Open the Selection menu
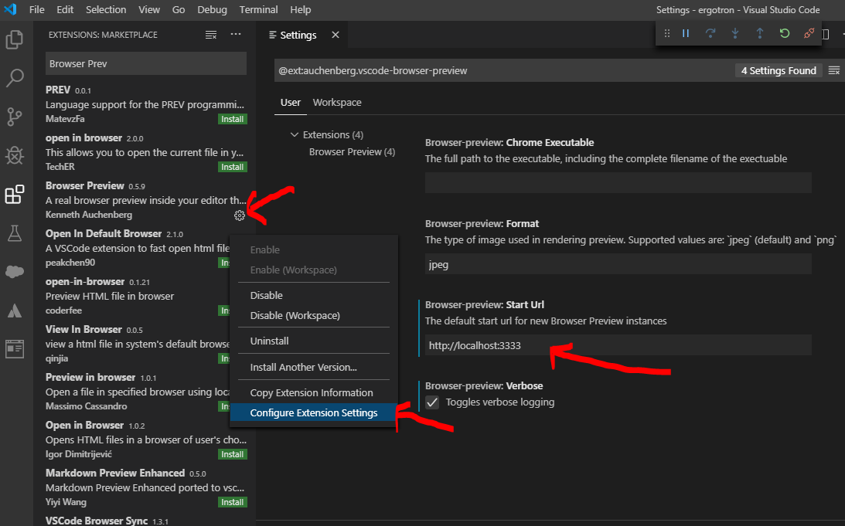845x526 pixels. click(106, 10)
